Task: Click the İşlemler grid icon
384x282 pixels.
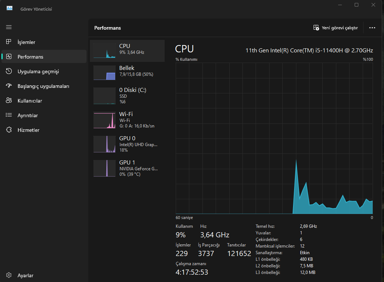Action: pos(9,42)
